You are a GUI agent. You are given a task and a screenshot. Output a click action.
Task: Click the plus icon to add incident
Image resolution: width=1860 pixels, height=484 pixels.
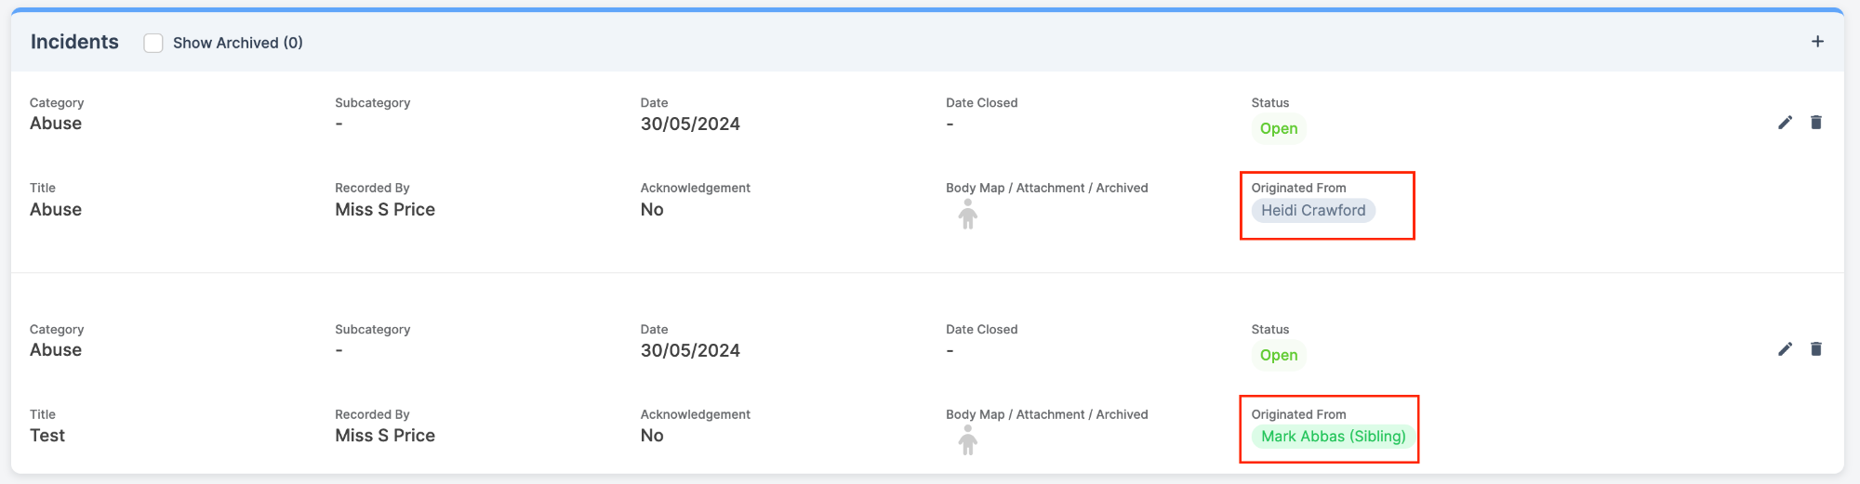[x=1817, y=42]
